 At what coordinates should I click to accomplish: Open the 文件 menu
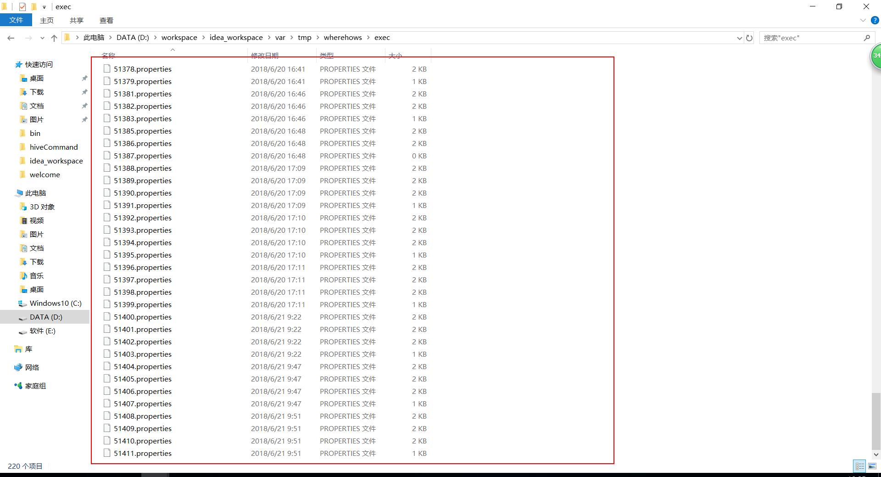16,20
